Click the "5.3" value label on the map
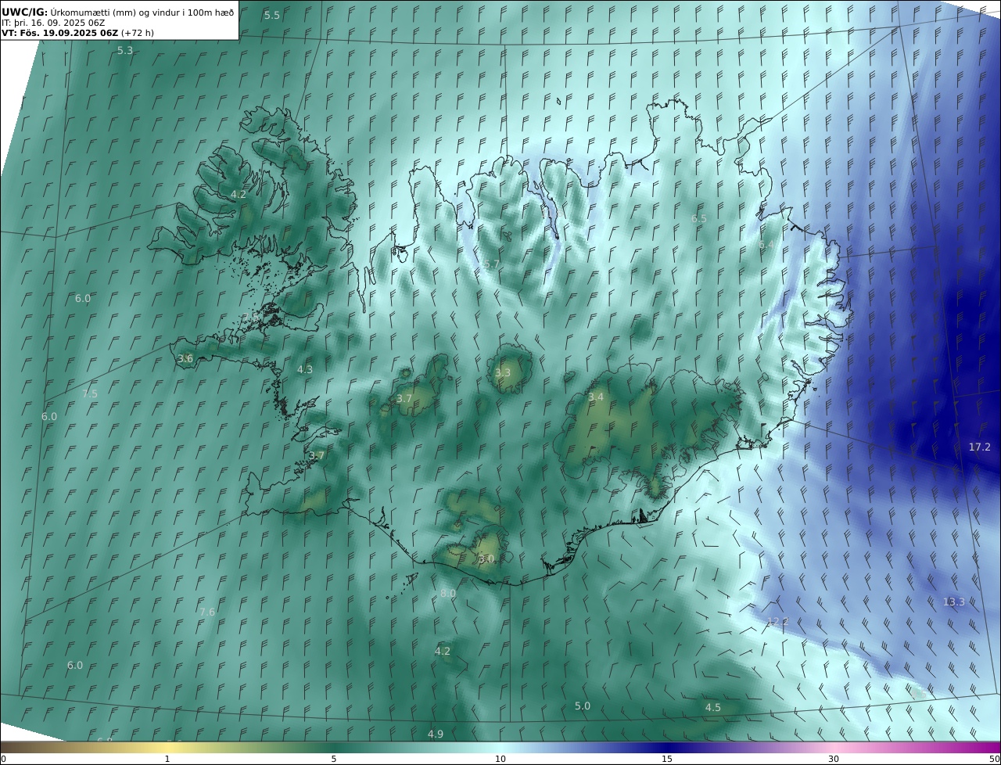The width and height of the screenshot is (1001, 765). (x=125, y=51)
